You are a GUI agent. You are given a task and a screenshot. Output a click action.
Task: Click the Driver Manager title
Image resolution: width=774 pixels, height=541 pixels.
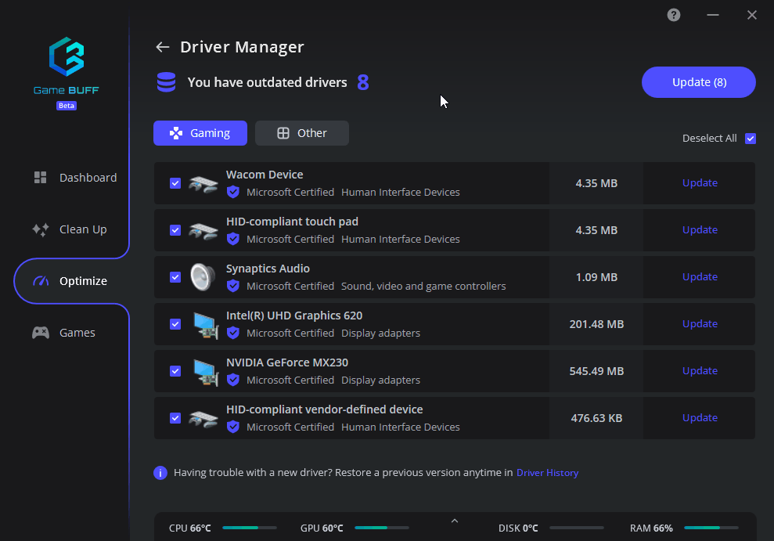point(242,47)
